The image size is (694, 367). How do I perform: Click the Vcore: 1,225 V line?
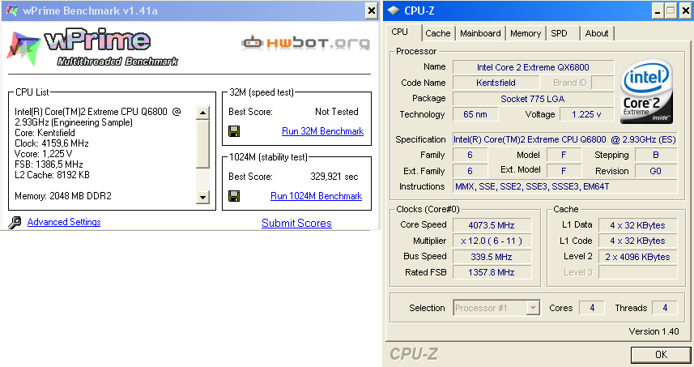click(x=44, y=154)
